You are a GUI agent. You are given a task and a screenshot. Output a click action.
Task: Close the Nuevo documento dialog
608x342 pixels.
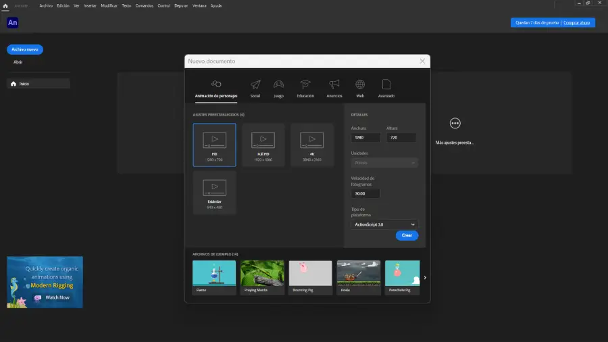tap(422, 62)
